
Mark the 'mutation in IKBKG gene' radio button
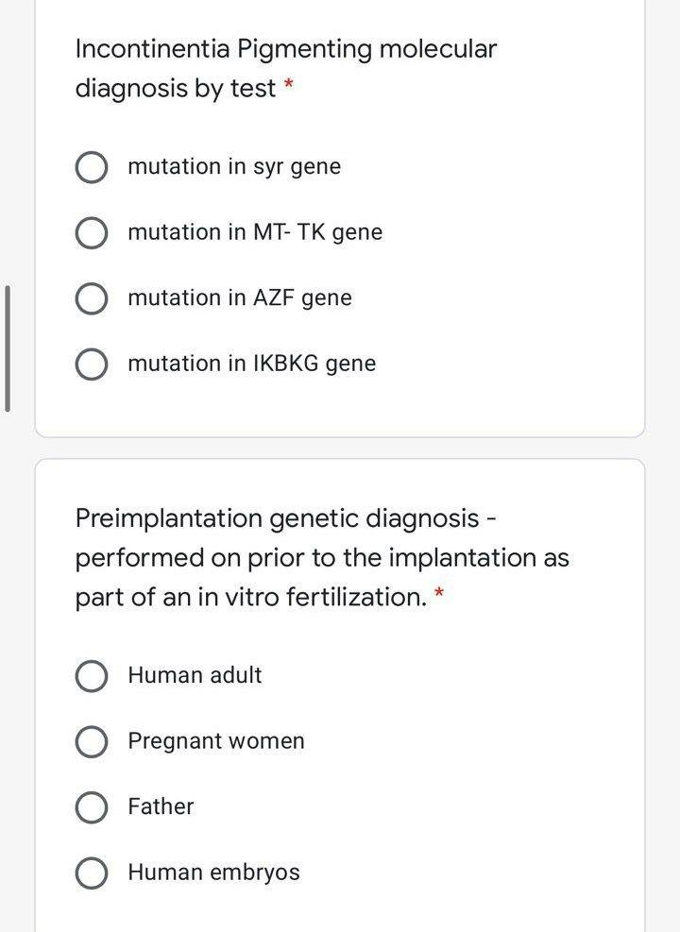pyautogui.click(x=91, y=364)
